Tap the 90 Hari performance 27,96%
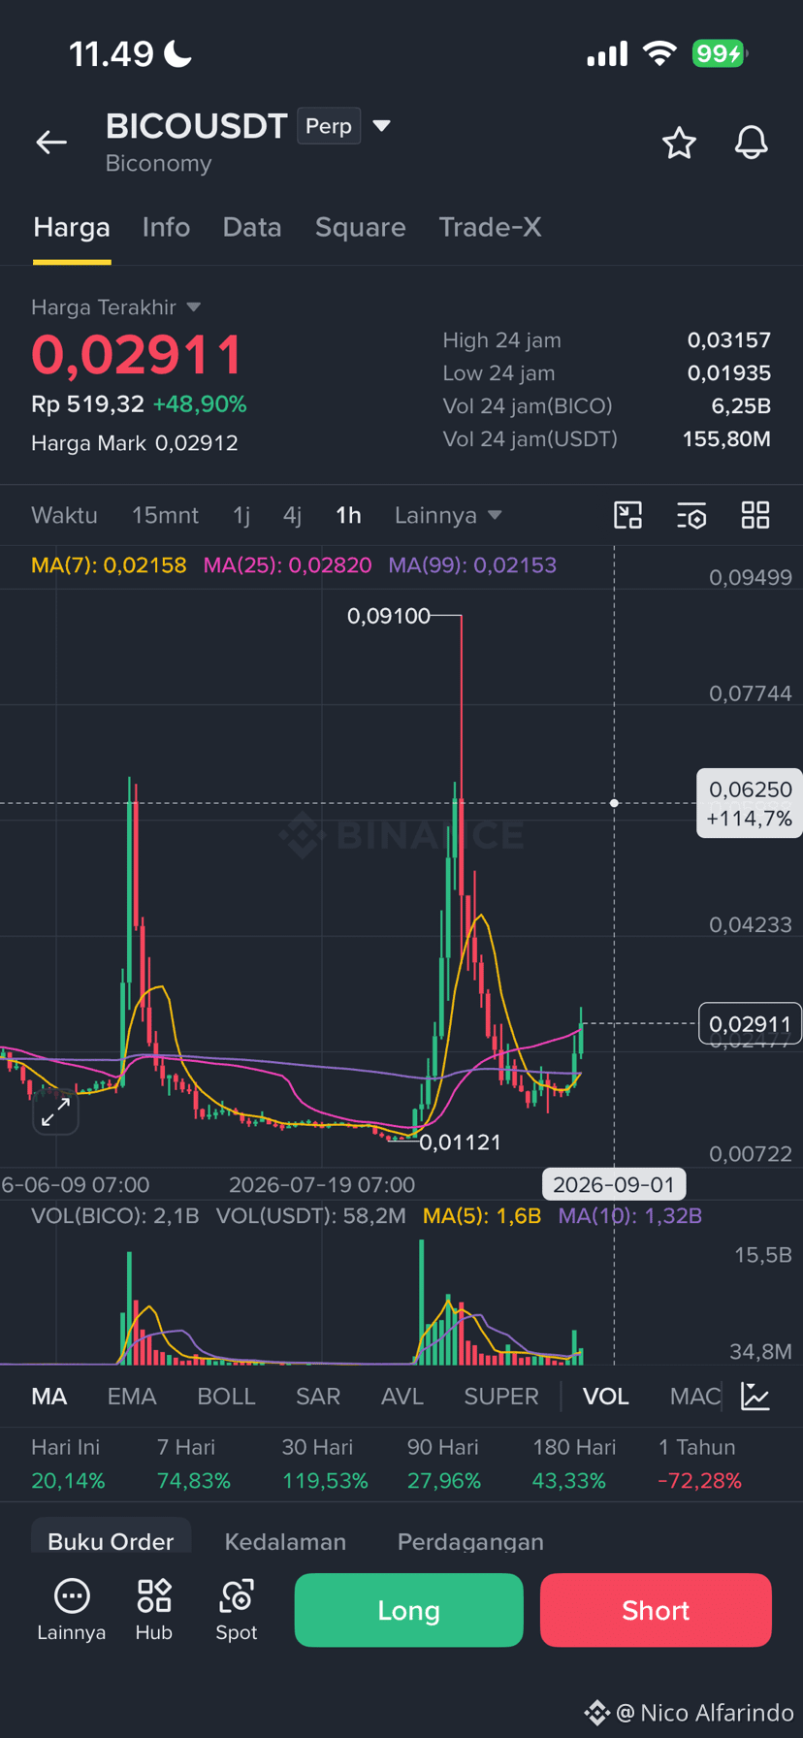This screenshot has height=1738, width=803. point(444,1481)
